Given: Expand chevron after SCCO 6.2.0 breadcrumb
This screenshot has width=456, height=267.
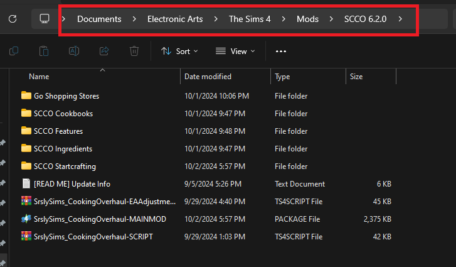Looking at the screenshot, I should point(400,19).
